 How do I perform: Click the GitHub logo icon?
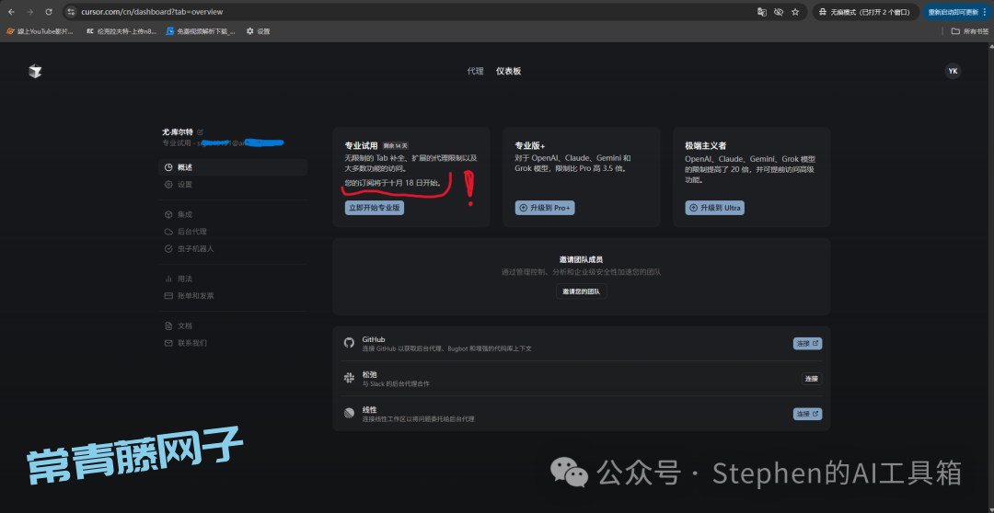(x=349, y=343)
